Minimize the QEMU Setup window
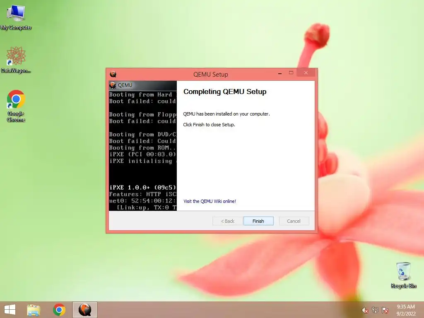 280,73
